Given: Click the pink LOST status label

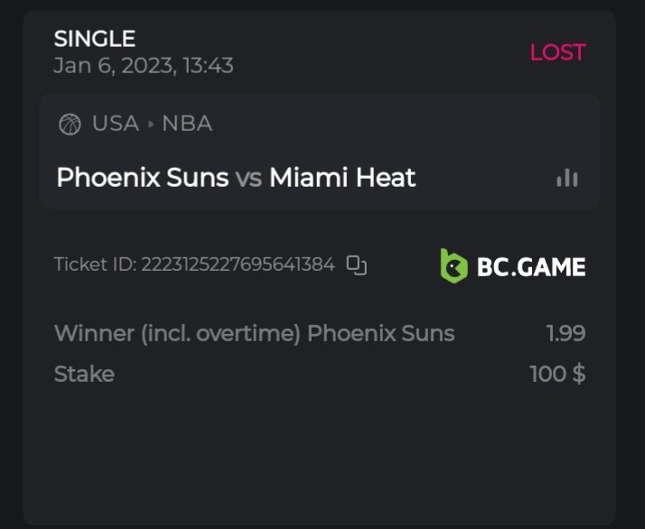Looking at the screenshot, I should coord(557,52).
